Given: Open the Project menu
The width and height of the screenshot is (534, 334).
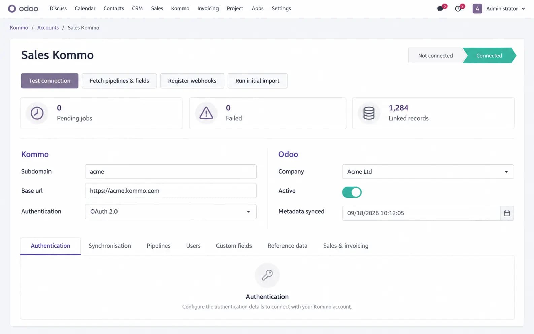Looking at the screenshot, I should point(235,9).
